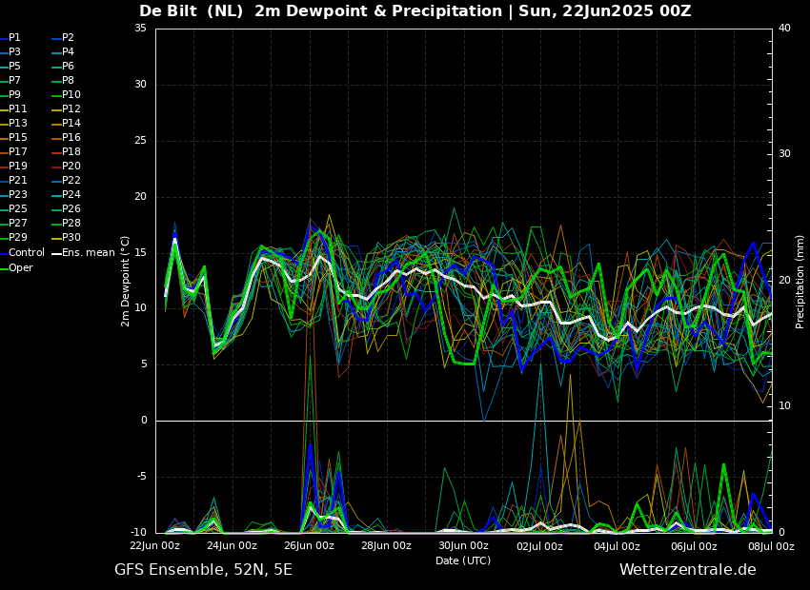The image size is (810, 590).
Task: Select legend entry P25
Action: [13, 208]
